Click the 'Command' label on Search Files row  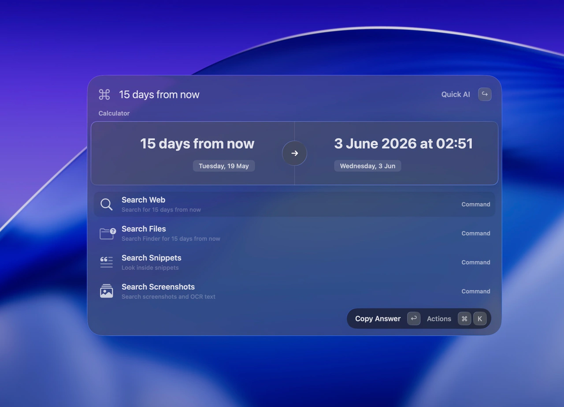pos(476,233)
